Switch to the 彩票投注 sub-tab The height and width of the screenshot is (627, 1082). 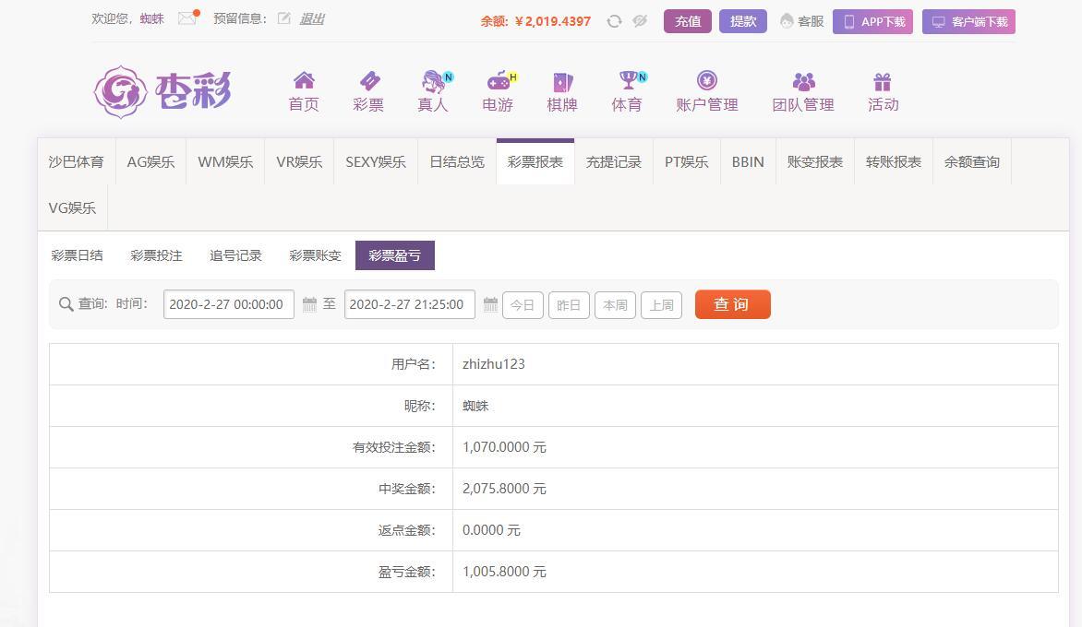(x=156, y=255)
